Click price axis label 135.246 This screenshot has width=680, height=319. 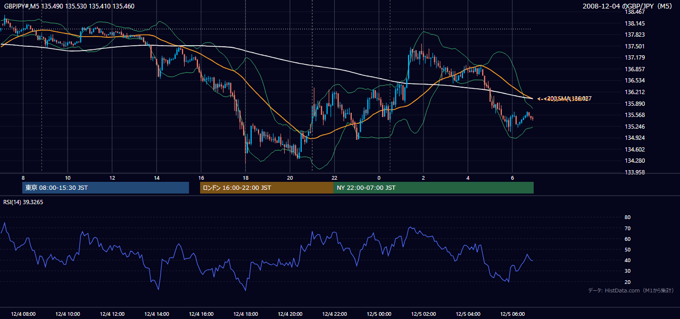click(x=634, y=127)
